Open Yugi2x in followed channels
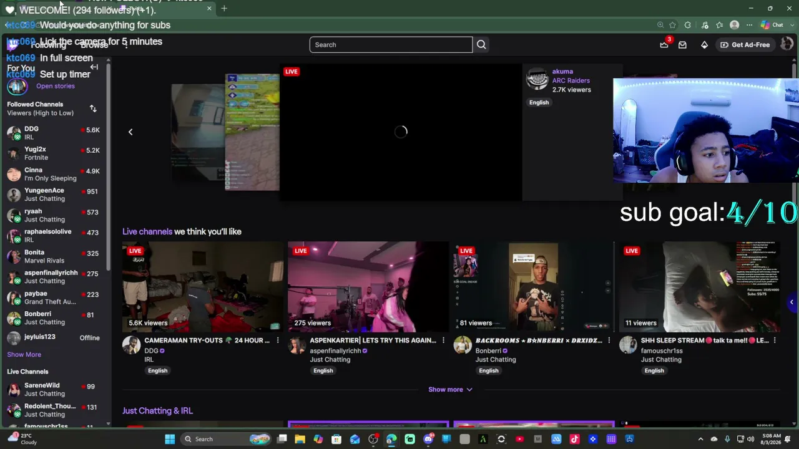Viewport: 799px width, 449px height. (54, 153)
